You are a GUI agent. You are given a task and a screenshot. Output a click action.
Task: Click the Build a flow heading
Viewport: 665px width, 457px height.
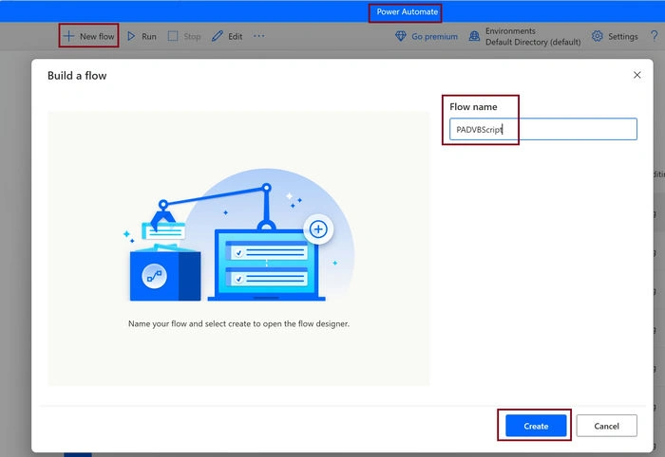click(77, 76)
